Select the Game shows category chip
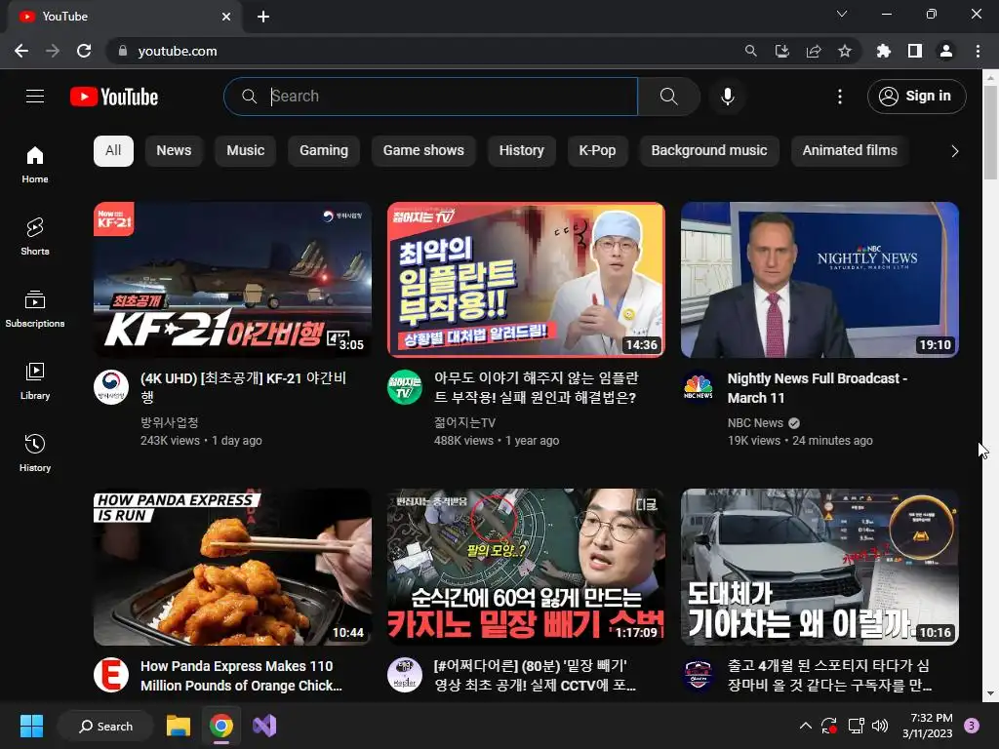The width and height of the screenshot is (999, 749). (x=423, y=151)
